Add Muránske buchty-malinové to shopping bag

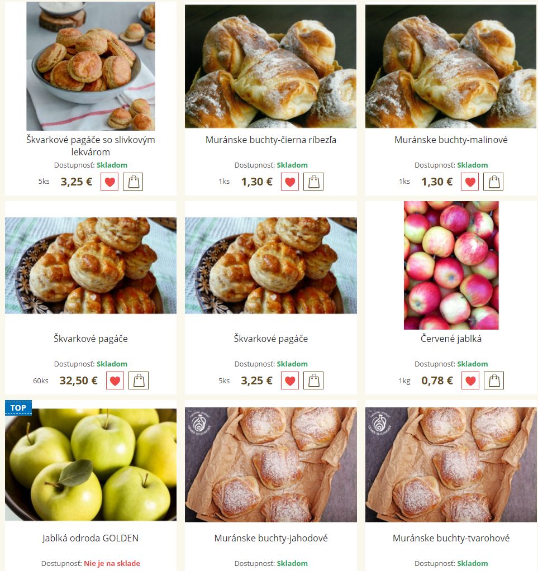(493, 182)
